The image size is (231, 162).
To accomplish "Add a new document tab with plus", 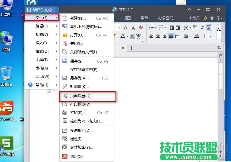I will point(131,48).
